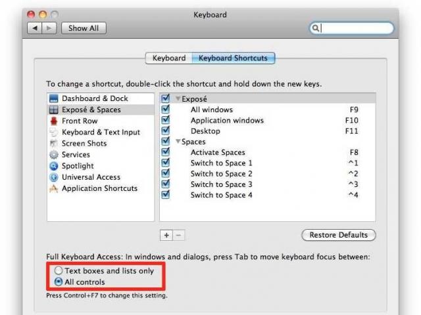Screen dimensions: 421x315
Task: Switch to the Keyboard tab
Action: [169, 58]
